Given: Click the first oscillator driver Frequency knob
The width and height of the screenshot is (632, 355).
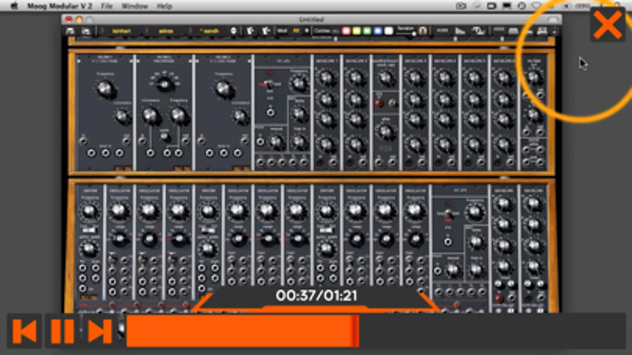Looking at the screenshot, I should (x=89, y=211).
